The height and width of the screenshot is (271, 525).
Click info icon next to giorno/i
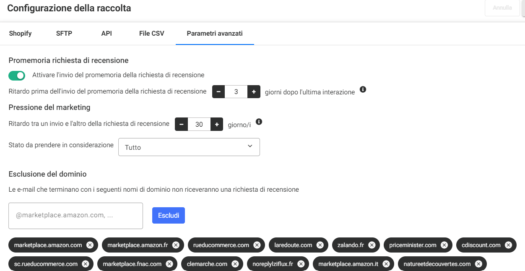(259, 122)
